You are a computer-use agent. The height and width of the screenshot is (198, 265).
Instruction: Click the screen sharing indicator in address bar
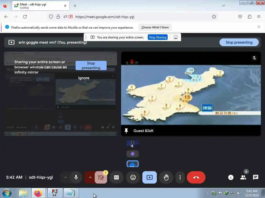(71, 16)
